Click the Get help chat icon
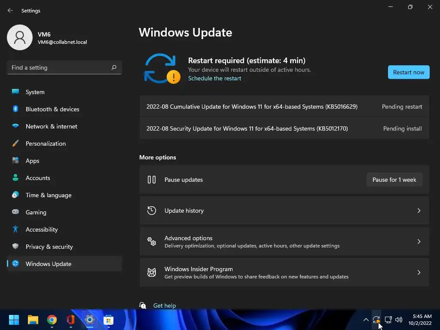 click(143, 306)
